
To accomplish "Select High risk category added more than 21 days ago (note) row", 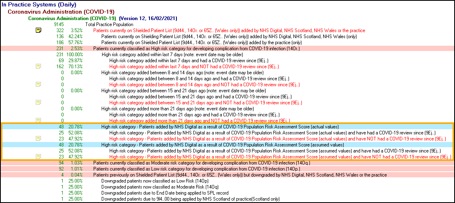I will 178,109.
